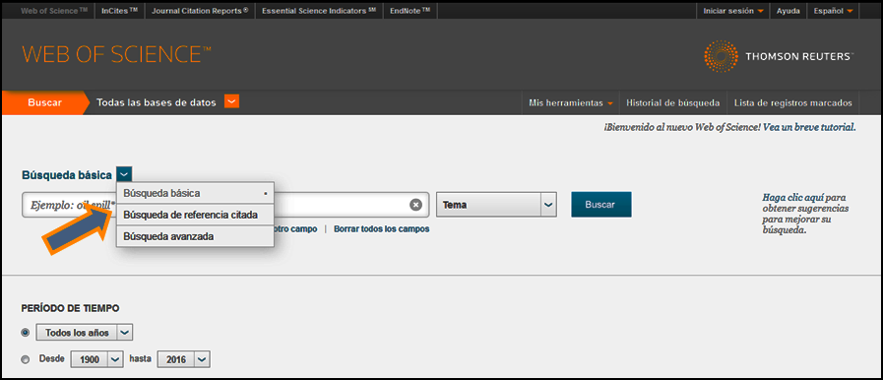This screenshot has width=883, height=380.
Task: Open the 2016 end year dropdown
Action: point(183,358)
